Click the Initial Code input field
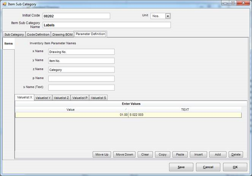This screenshot has height=176, width=252. [x=76, y=16]
